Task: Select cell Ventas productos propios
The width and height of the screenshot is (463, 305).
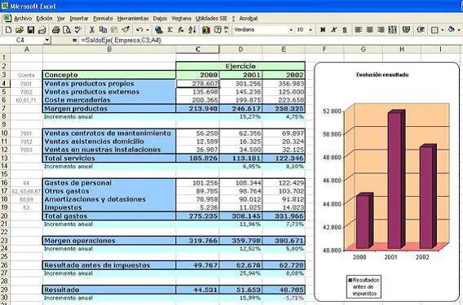Action: pos(109,84)
